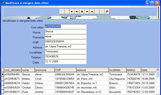Click address cell str. Bujorilor, nr 7
161x95 pixels.
pyautogui.click(x=93, y=83)
